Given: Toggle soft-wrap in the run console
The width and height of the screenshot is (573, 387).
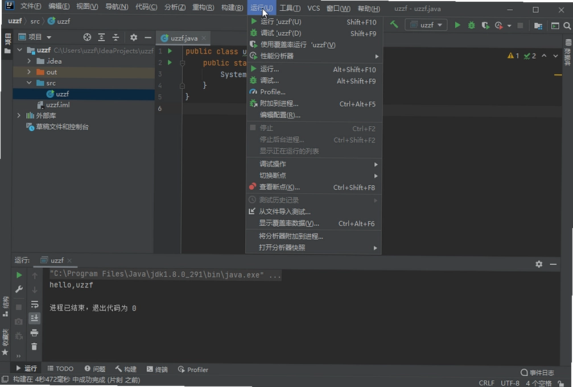Looking at the screenshot, I should point(34,304).
